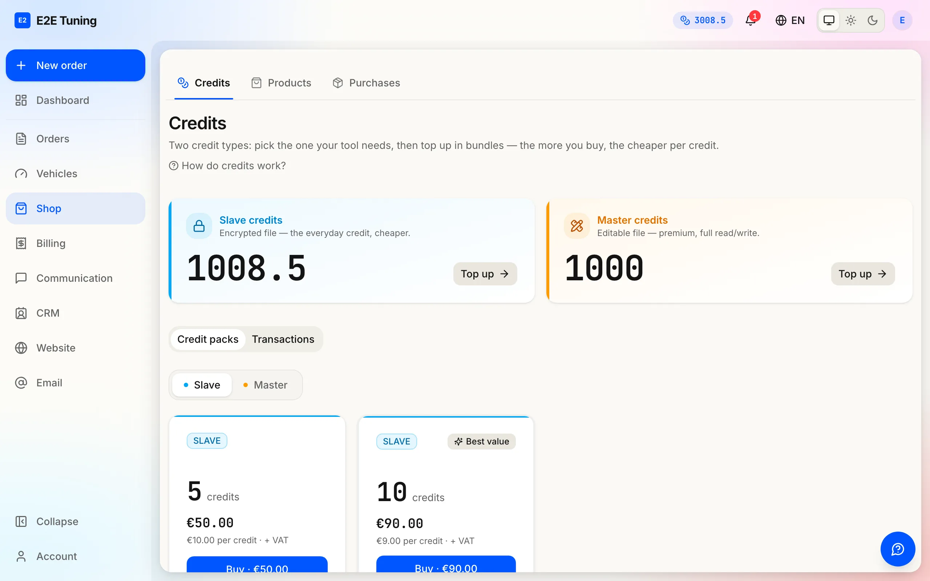Click the CRM contact icon
Image resolution: width=930 pixels, height=581 pixels.
tap(21, 313)
